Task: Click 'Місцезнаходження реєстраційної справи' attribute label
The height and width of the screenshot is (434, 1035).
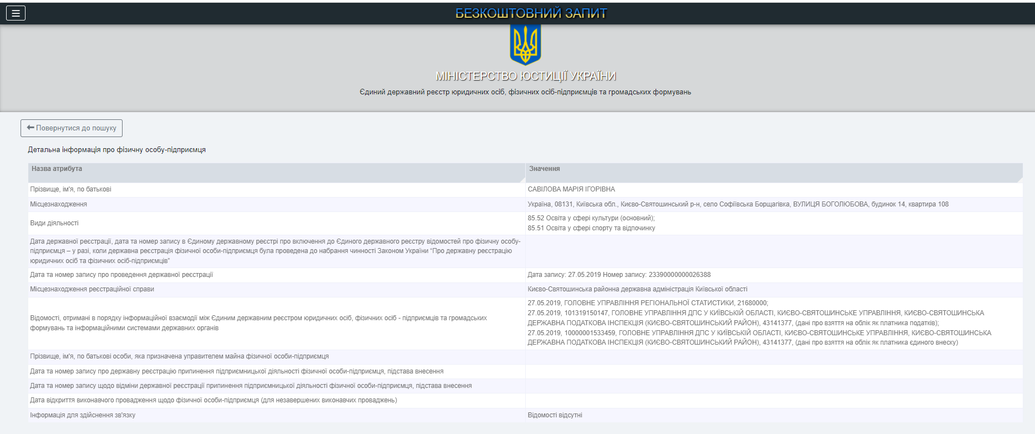Action: 92,289
